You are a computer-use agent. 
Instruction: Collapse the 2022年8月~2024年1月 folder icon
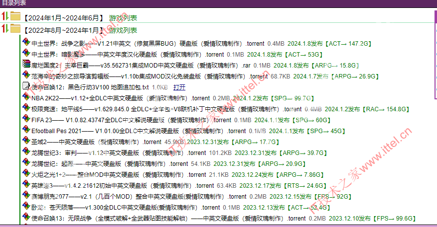click(15, 28)
